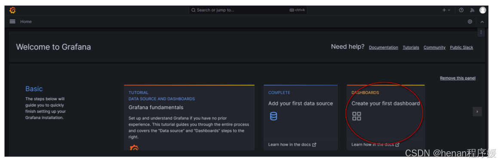Click the DATA SOURCE AND DASHBOARDS label
The height and width of the screenshot is (162, 498).
[x=162, y=99]
